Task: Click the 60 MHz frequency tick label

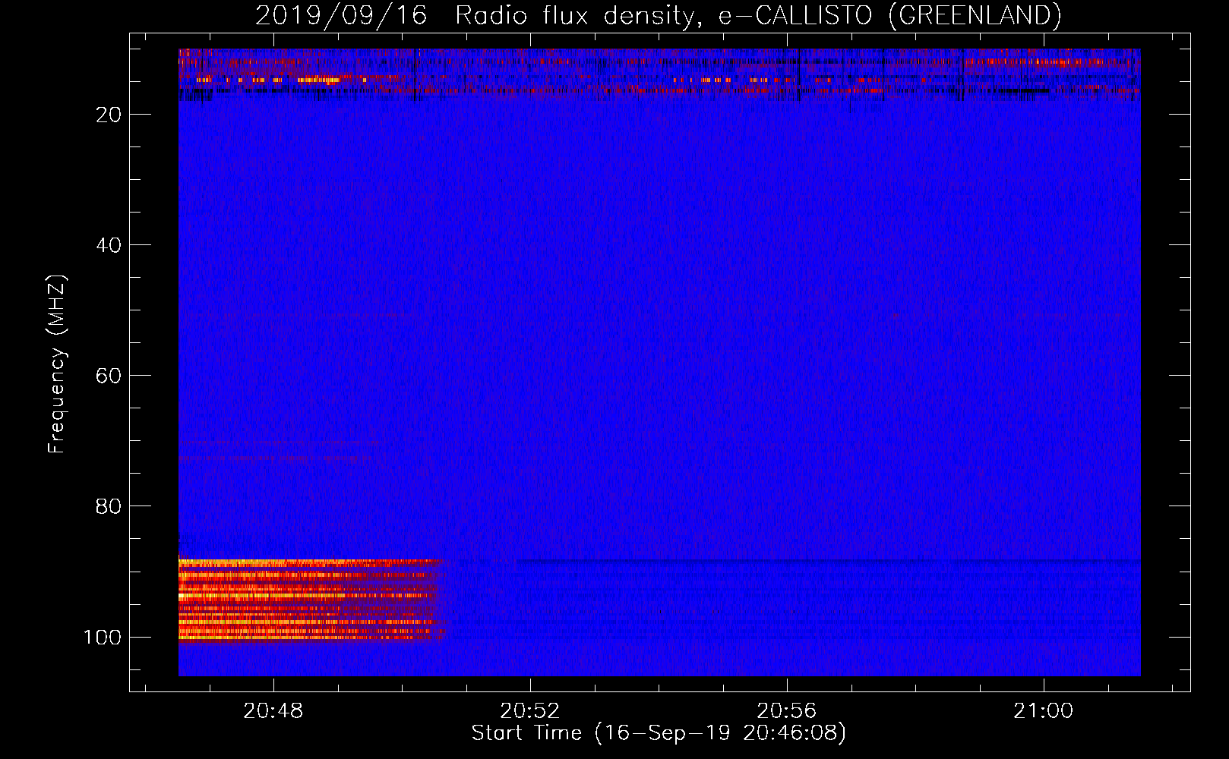Action: 109,376
